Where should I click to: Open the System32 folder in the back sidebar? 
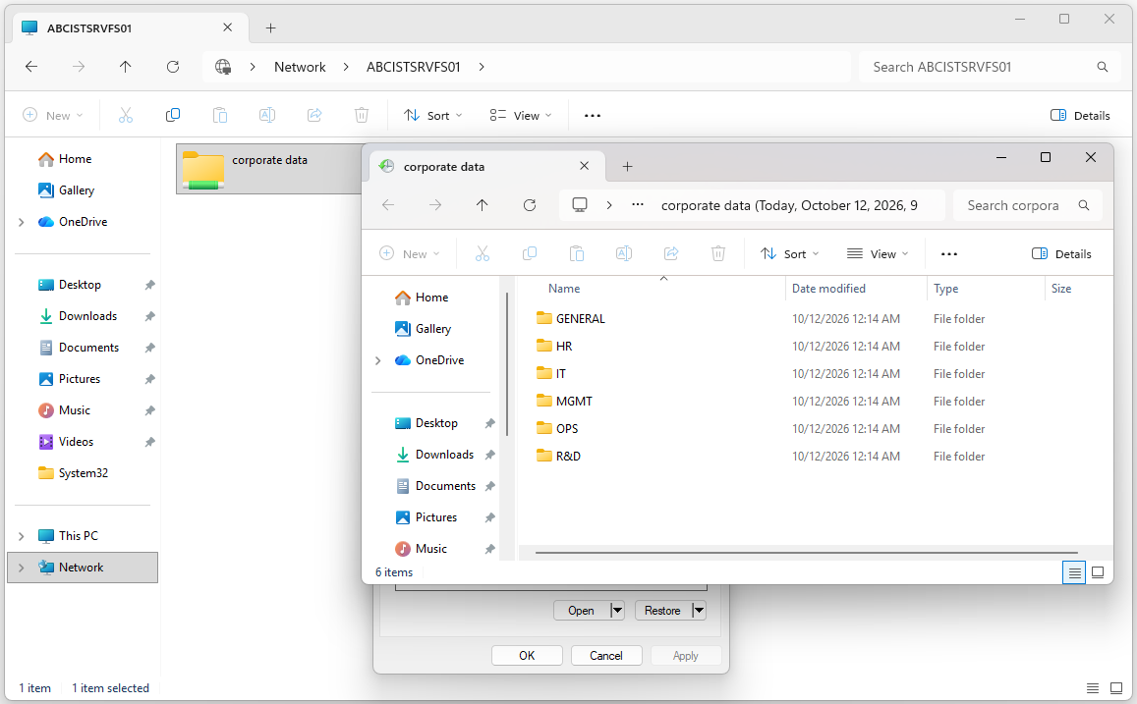tap(83, 473)
